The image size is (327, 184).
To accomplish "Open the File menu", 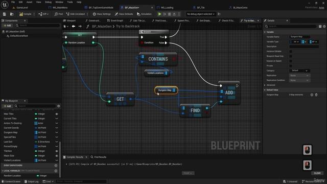I will tap(13, 2).
